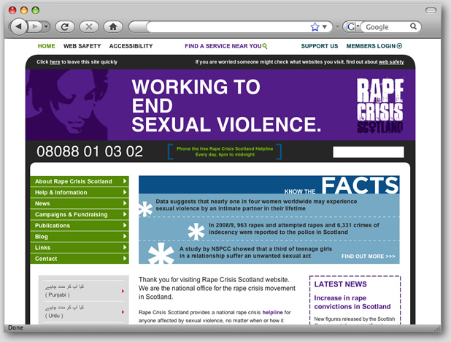Image resolution: width=451 pixels, height=342 pixels.
Task: Open the Help & Information menu item
Action: click(x=80, y=192)
